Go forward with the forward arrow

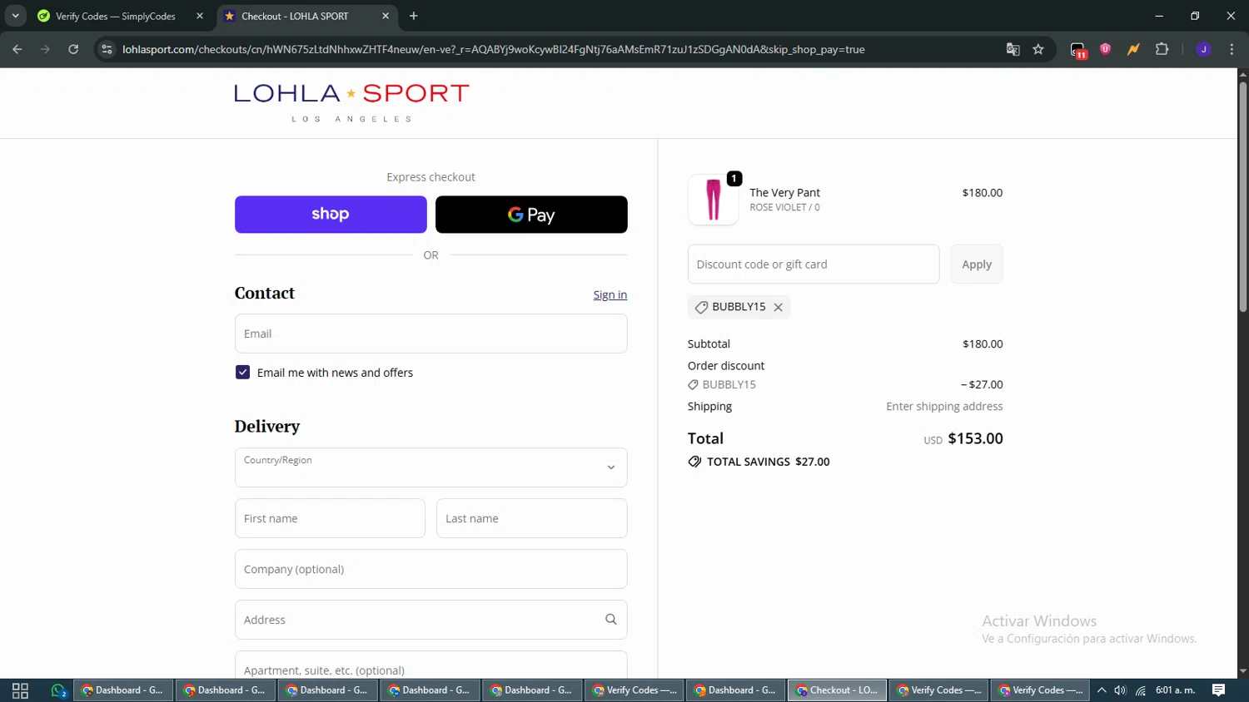45,49
